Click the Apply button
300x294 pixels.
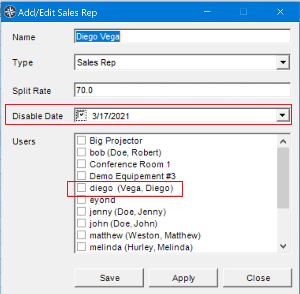(x=183, y=278)
